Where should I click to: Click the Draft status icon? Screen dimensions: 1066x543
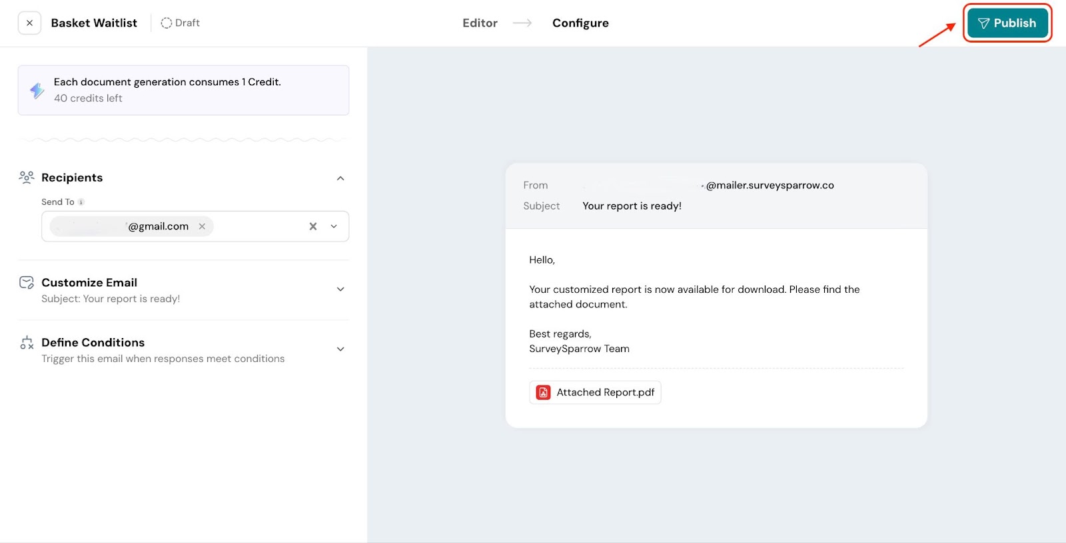[167, 23]
